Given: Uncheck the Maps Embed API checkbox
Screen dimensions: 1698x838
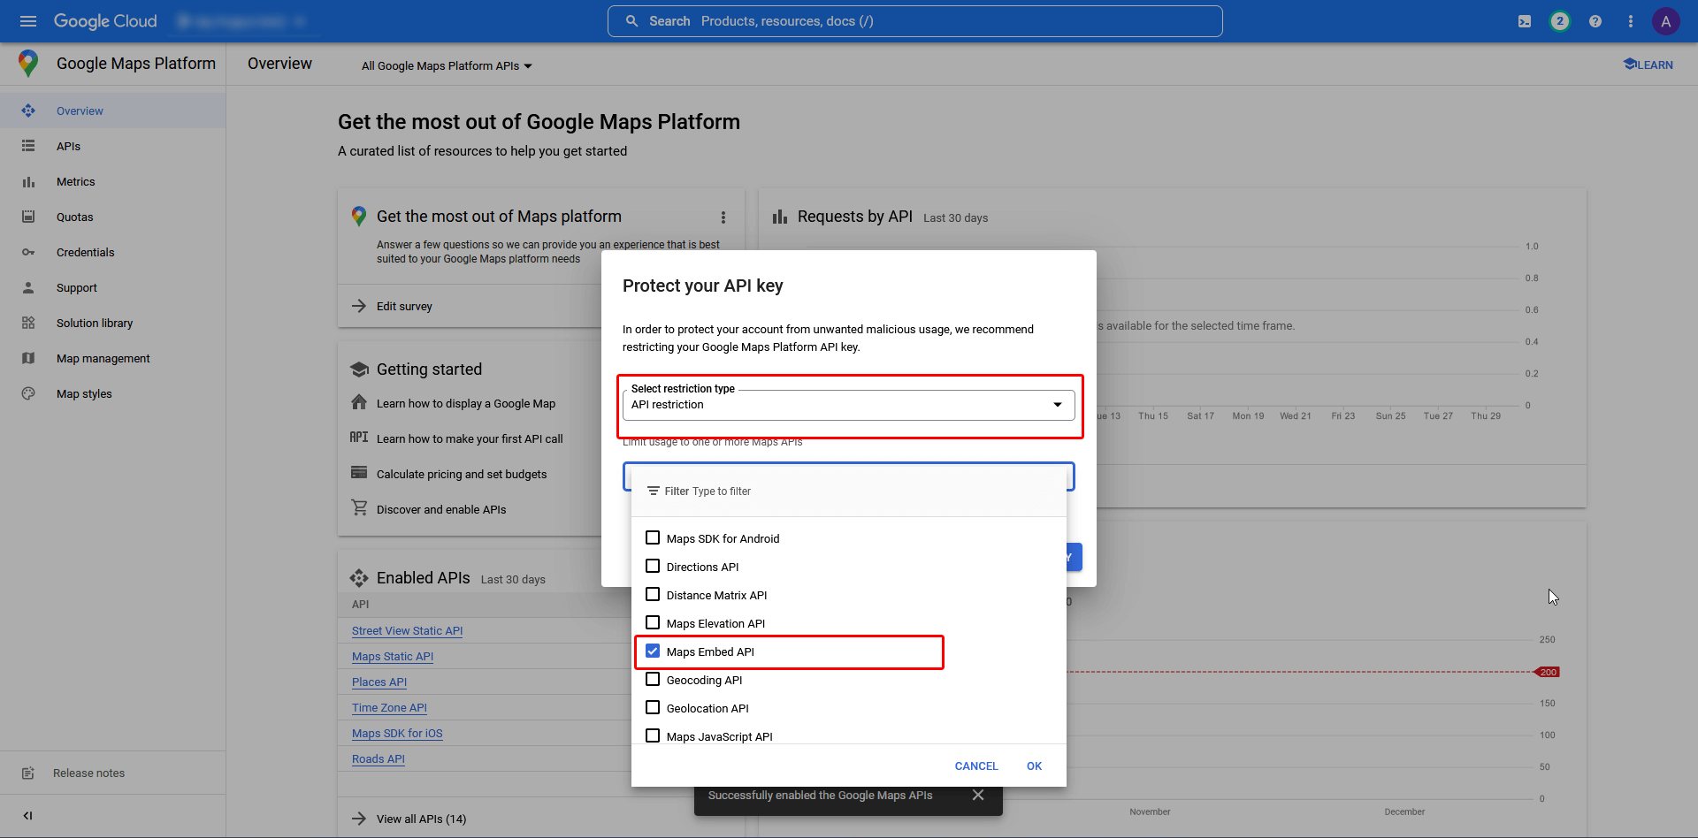Looking at the screenshot, I should pos(653,651).
